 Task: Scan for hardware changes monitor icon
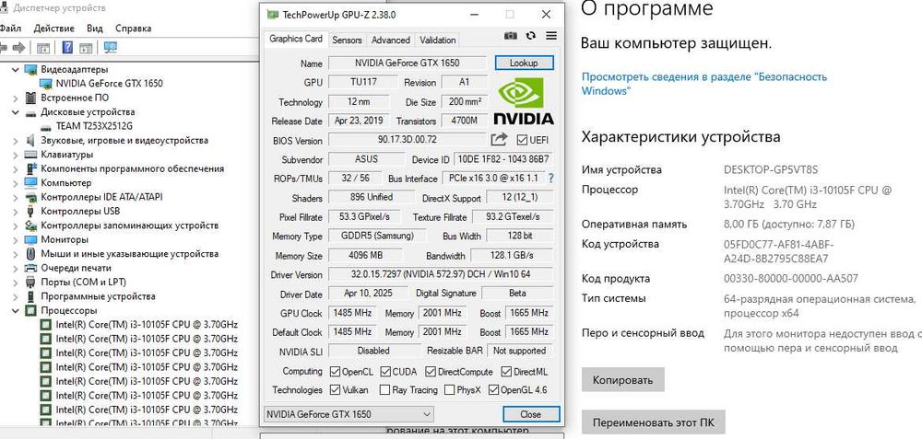point(110,48)
